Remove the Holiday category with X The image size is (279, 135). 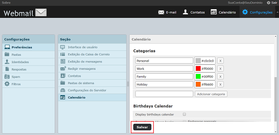pyautogui.click(x=220, y=84)
